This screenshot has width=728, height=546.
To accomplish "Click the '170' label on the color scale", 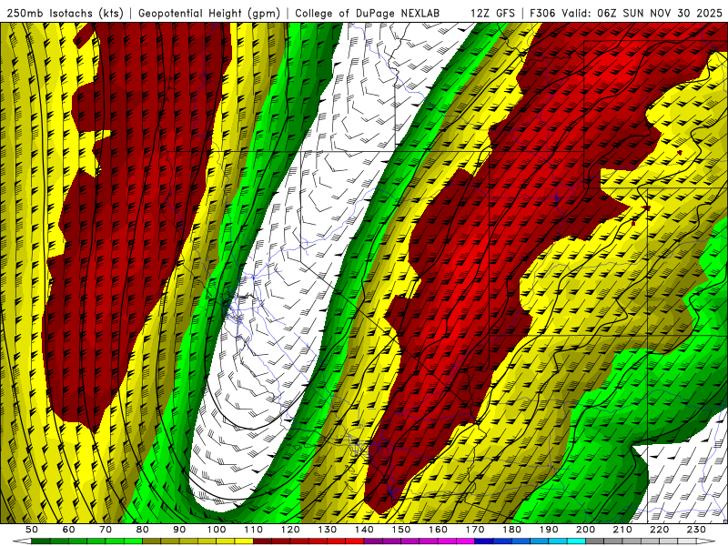I will pyautogui.click(x=475, y=530).
